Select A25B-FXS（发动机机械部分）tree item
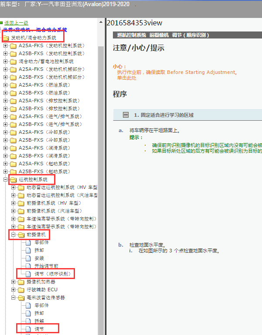Screen dimensions: 262x335 52,77
